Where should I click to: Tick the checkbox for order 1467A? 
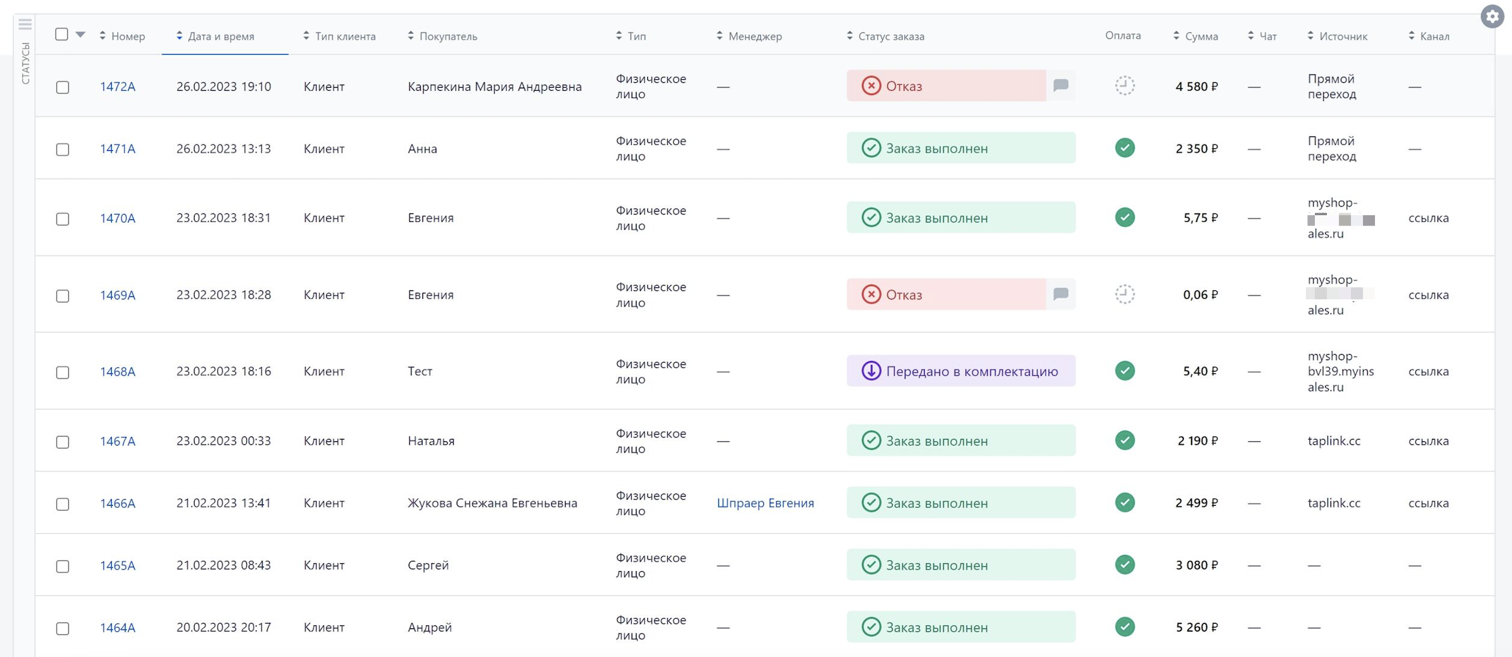coord(62,442)
